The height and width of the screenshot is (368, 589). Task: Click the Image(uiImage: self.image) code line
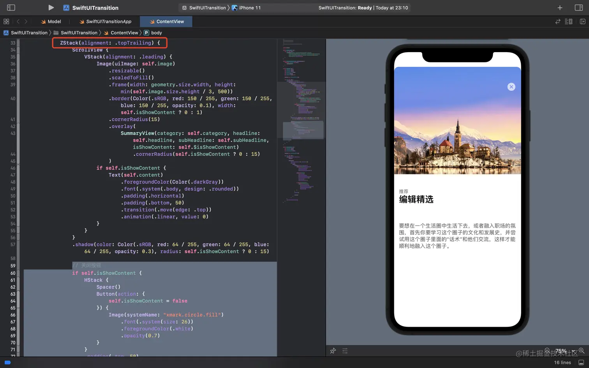point(136,64)
